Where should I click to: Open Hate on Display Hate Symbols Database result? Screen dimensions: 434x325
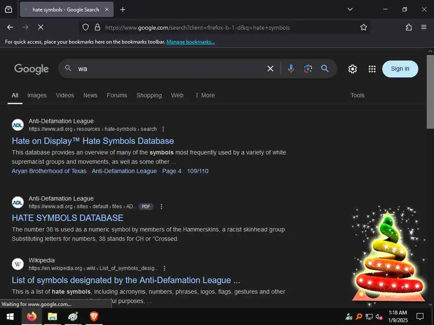tap(93, 141)
